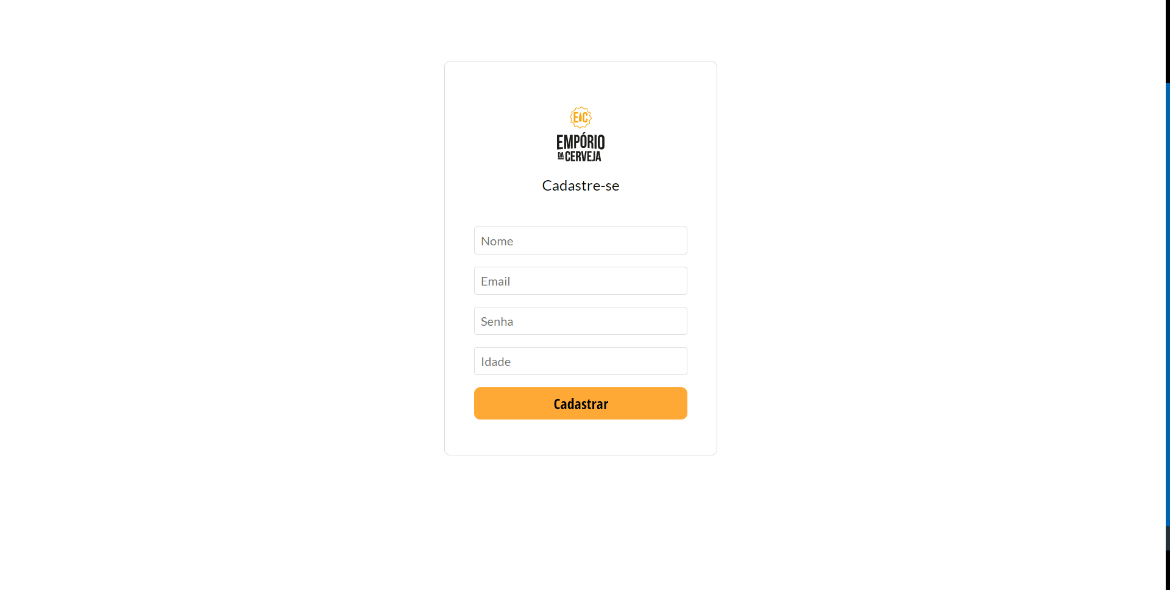
Task: Click the Nome placeholder text
Action: 497,241
